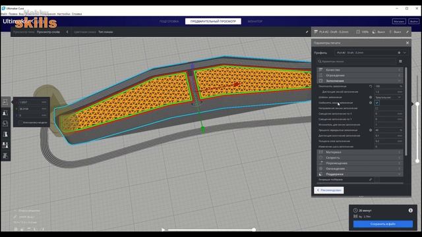
Task: Click the link icon beside infill pattern
Action: 371,97
